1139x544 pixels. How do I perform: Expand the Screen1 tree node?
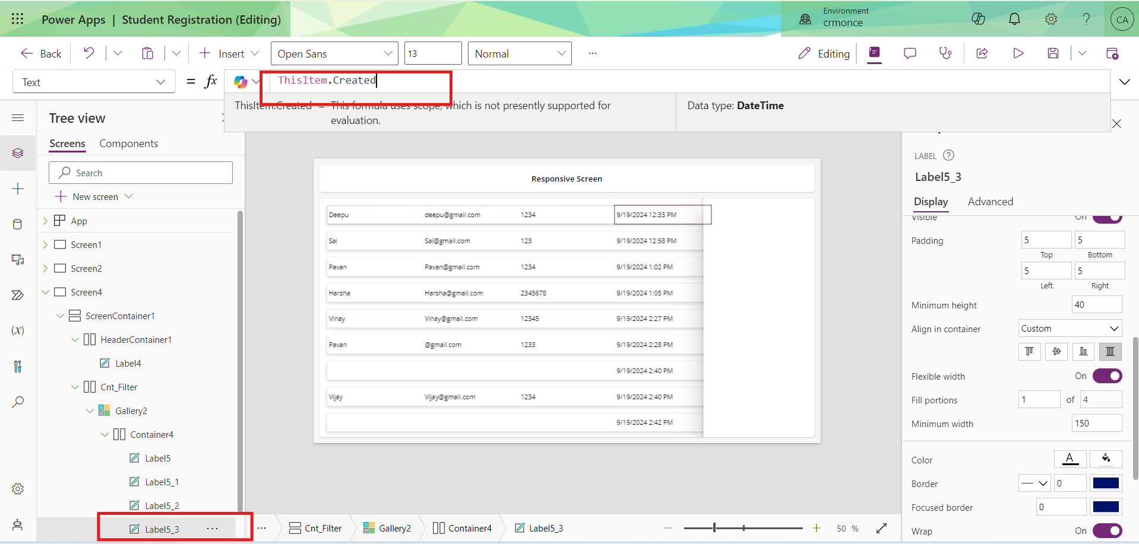click(45, 244)
